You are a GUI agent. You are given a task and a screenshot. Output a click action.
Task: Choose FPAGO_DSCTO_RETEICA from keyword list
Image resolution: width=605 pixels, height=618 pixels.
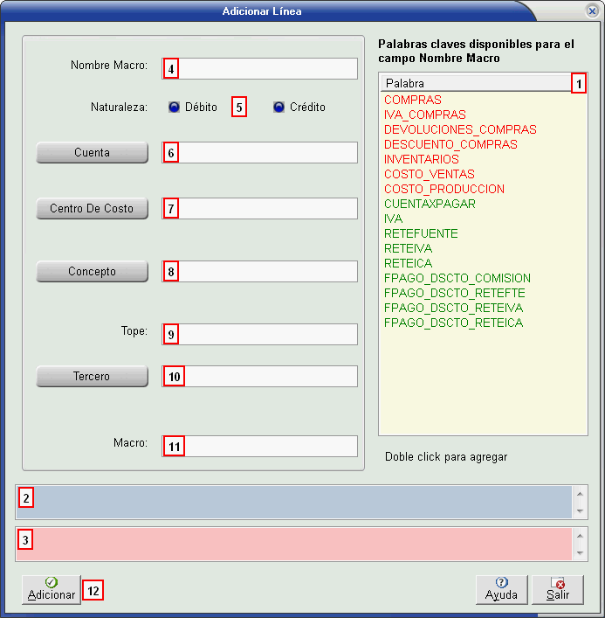453,323
